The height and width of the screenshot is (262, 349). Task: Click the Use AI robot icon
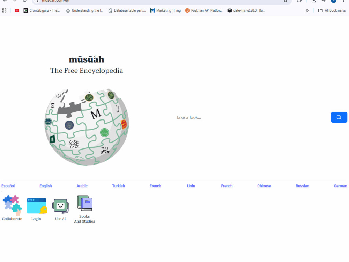(60, 206)
